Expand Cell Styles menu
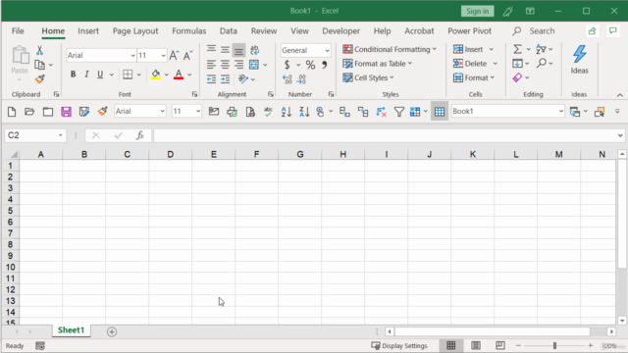Image resolution: width=628 pixels, height=353 pixels. click(x=369, y=77)
